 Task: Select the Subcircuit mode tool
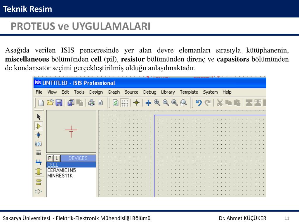pyautogui.click(x=39, y=171)
